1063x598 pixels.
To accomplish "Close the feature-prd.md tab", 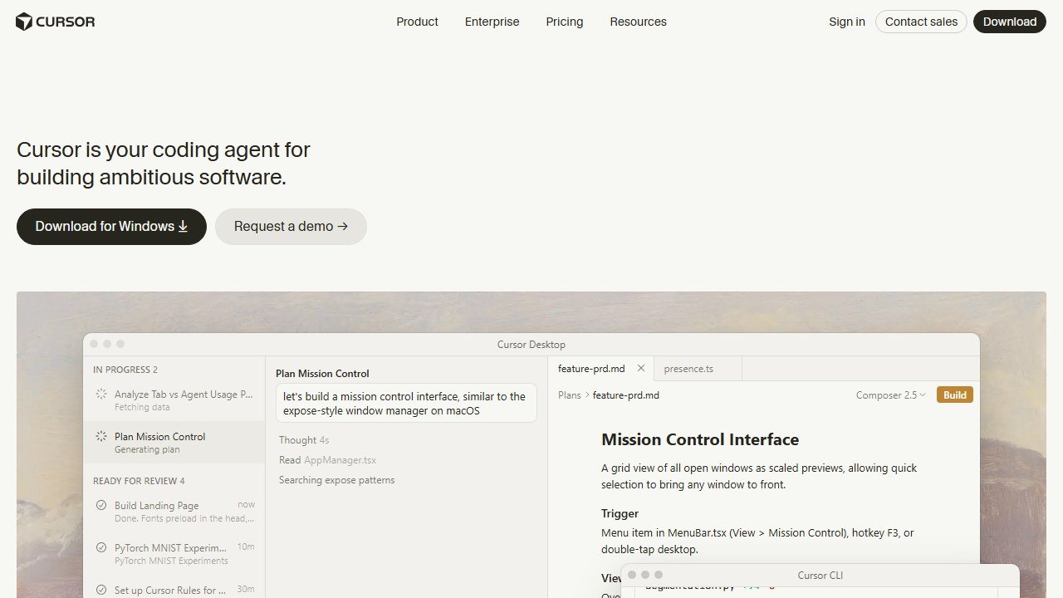I will pos(641,368).
